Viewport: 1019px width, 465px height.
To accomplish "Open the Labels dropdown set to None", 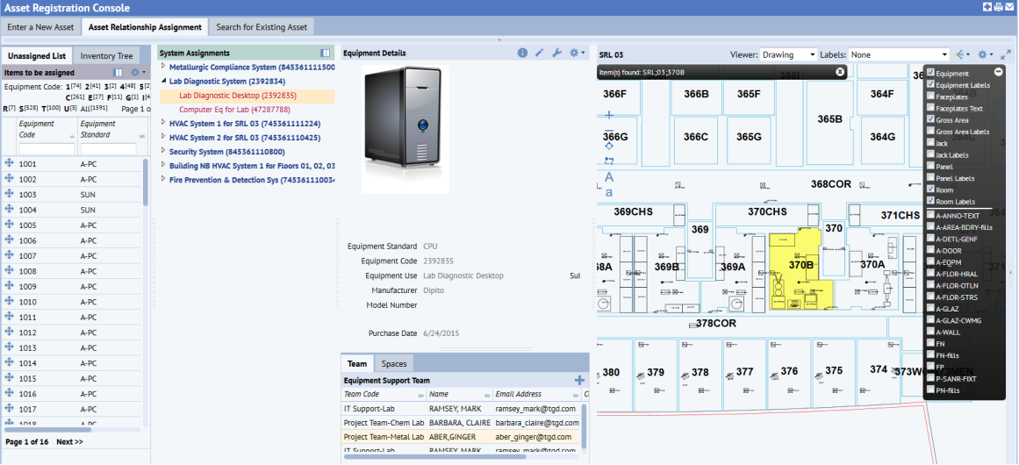I will click(x=899, y=54).
